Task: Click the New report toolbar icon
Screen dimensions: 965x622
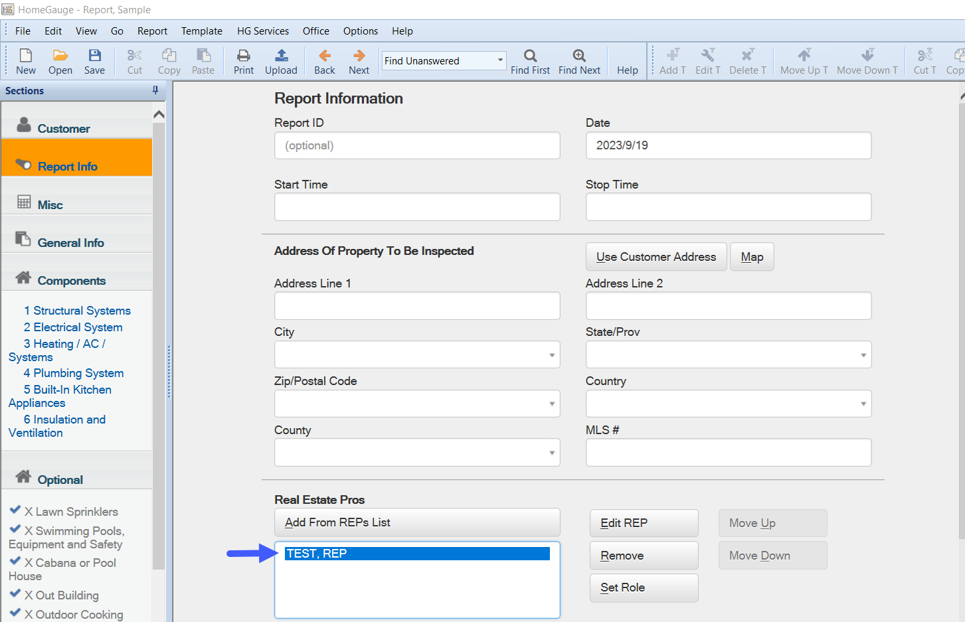Action: [26, 56]
